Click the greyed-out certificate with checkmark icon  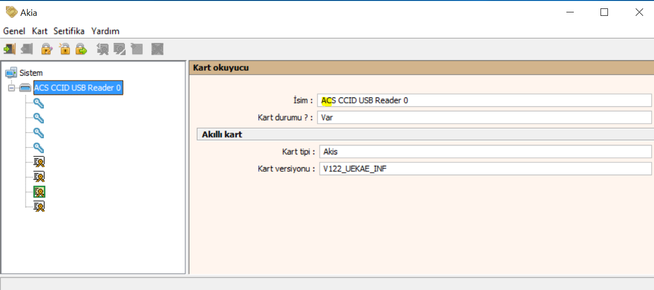point(119,48)
